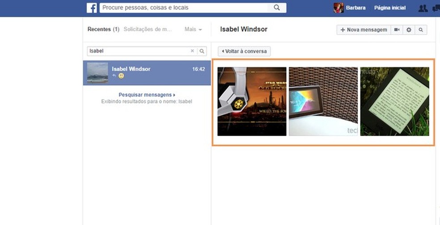Expand the Mais dropdown
The width and height of the screenshot is (440, 225).
pos(193,29)
